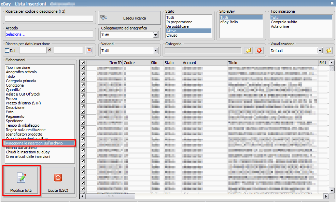Choose Quantita' in Elaborazioni list

point(13,90)
